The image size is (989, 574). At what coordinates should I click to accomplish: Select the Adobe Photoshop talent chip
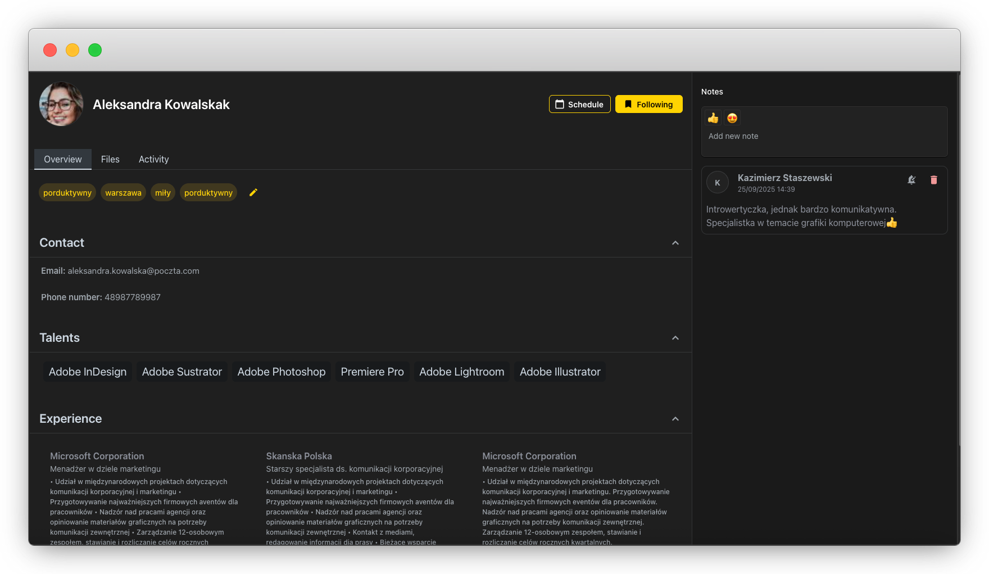[281, 372]
